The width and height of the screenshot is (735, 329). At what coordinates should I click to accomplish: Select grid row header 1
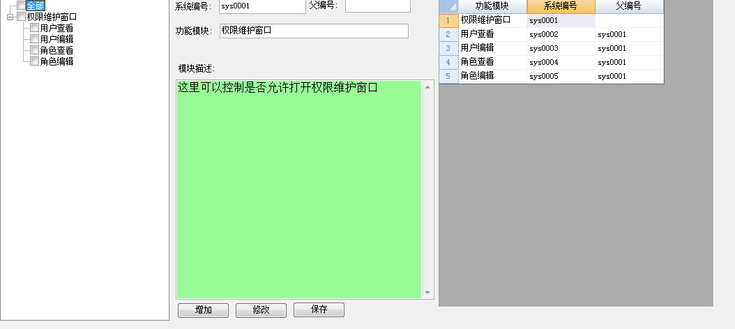(448, 21)
